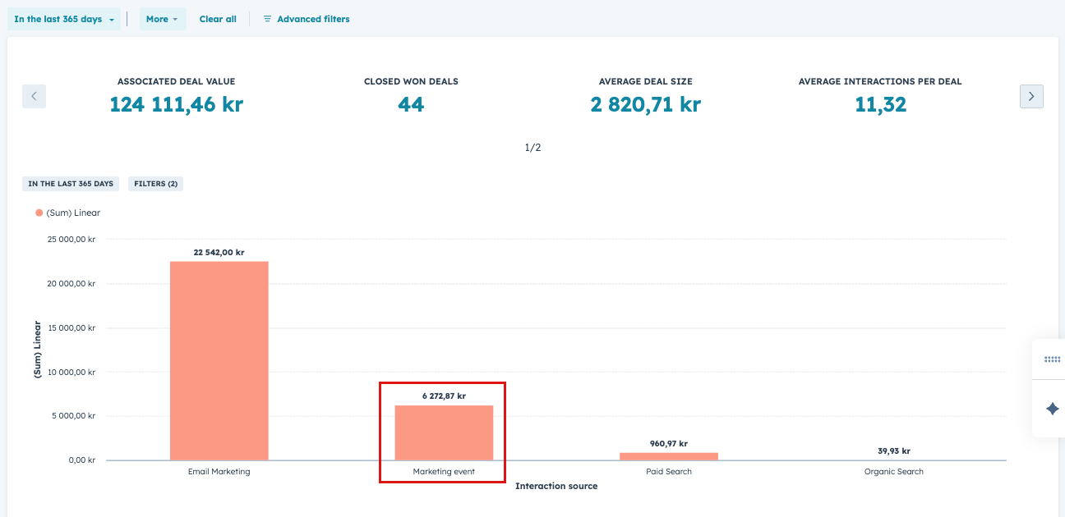Click the orange legend dot for (Sum) Linear
The image size is (1065, 517).
tap(37, 212)
